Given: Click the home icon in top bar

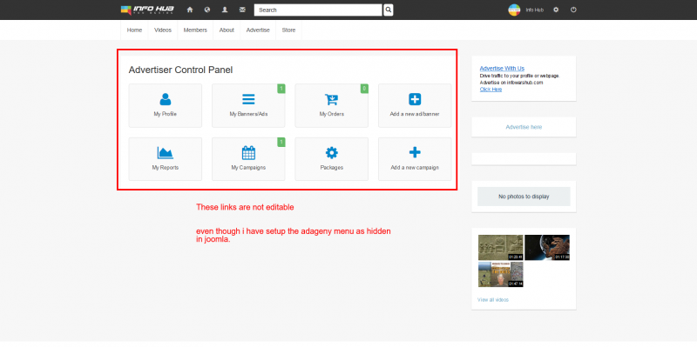Looking at the screenshot, I should pyautogui.click(x=190, y=10).
